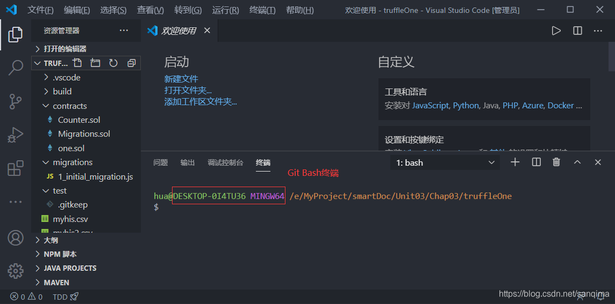
Task: Open the Extensions view
Action: click(15, 168)
